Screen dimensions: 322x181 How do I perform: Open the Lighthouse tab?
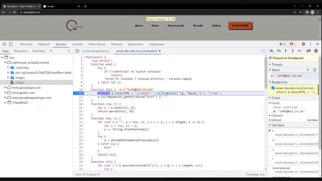156,44
